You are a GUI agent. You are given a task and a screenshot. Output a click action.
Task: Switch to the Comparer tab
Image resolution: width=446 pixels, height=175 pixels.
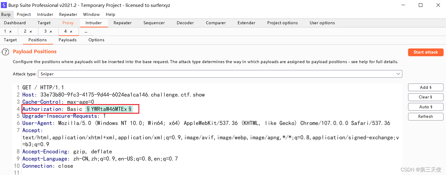tap(216, 23)
